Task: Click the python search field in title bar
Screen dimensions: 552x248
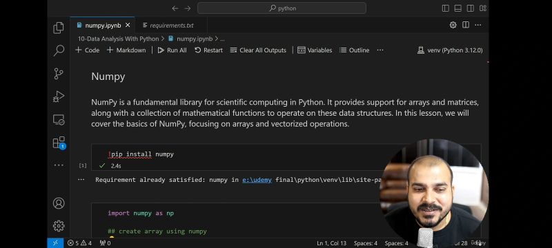Action: click(282, 8)
